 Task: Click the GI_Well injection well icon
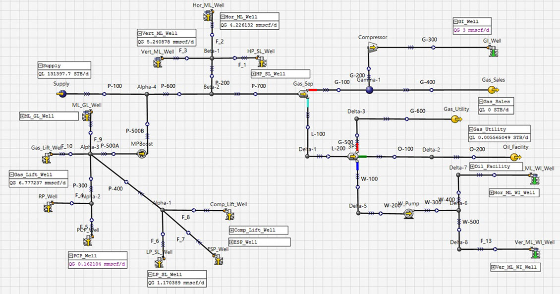493,51
